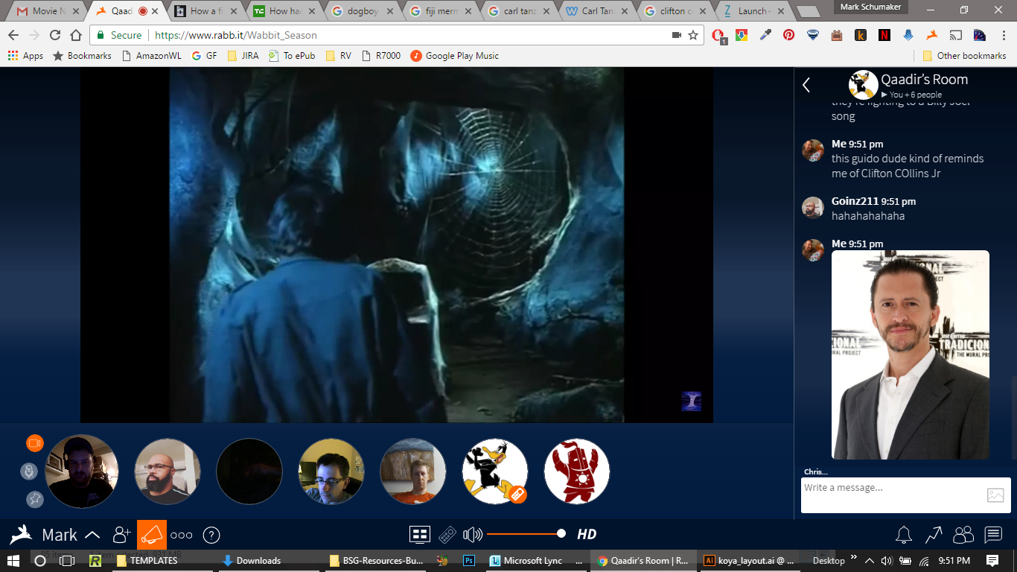The width and height of the screenshot is (1017, 572).
Task: Click the attach image icon in message box
Action: tap(995, 495)
